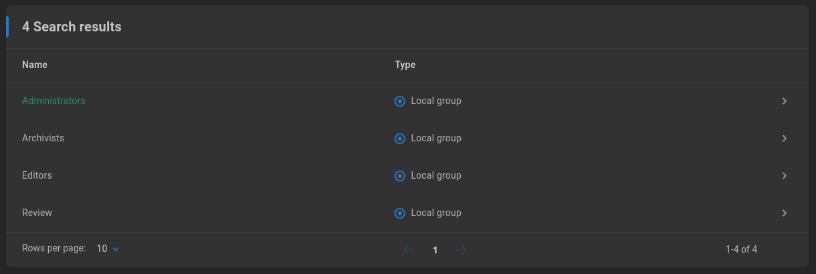816x274 pixels.
Task: Open the Administrators group link
Action: pyautogui.click(x=54, y=101)
